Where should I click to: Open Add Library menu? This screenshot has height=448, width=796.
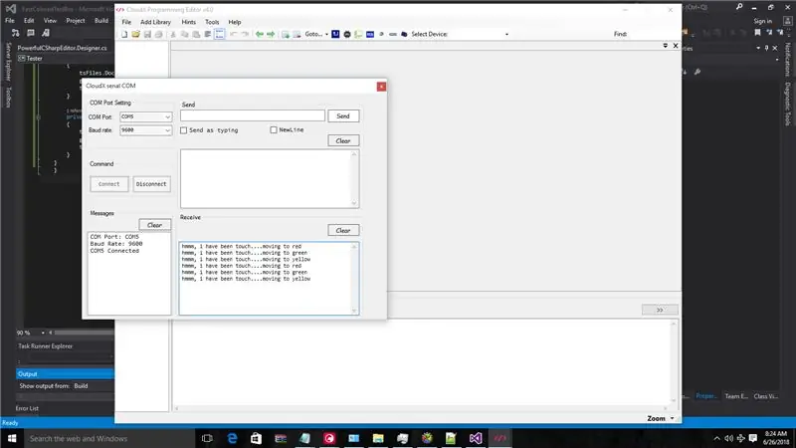[155, 22]
